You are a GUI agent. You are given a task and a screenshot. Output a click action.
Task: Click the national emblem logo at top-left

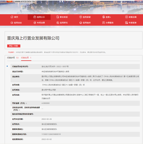(9, 1)
